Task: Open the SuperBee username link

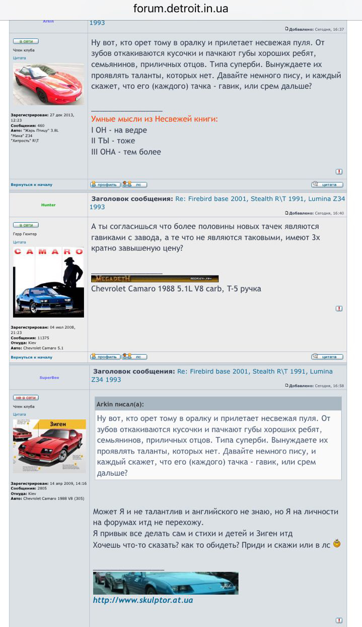Action: (49, 378)
